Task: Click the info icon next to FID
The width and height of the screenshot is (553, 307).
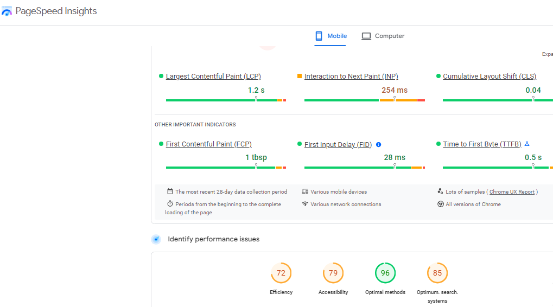Action: click(x=378, y=144)
